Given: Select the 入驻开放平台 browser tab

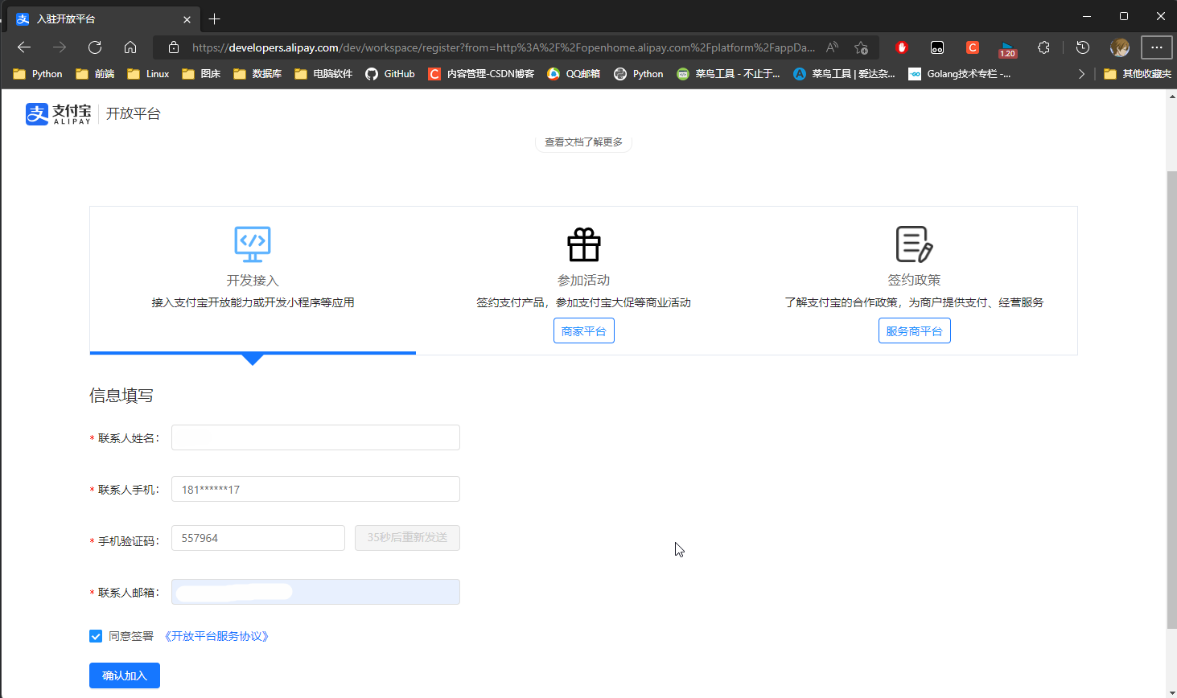Looking at the screenshot, I should tap(103, 18).
